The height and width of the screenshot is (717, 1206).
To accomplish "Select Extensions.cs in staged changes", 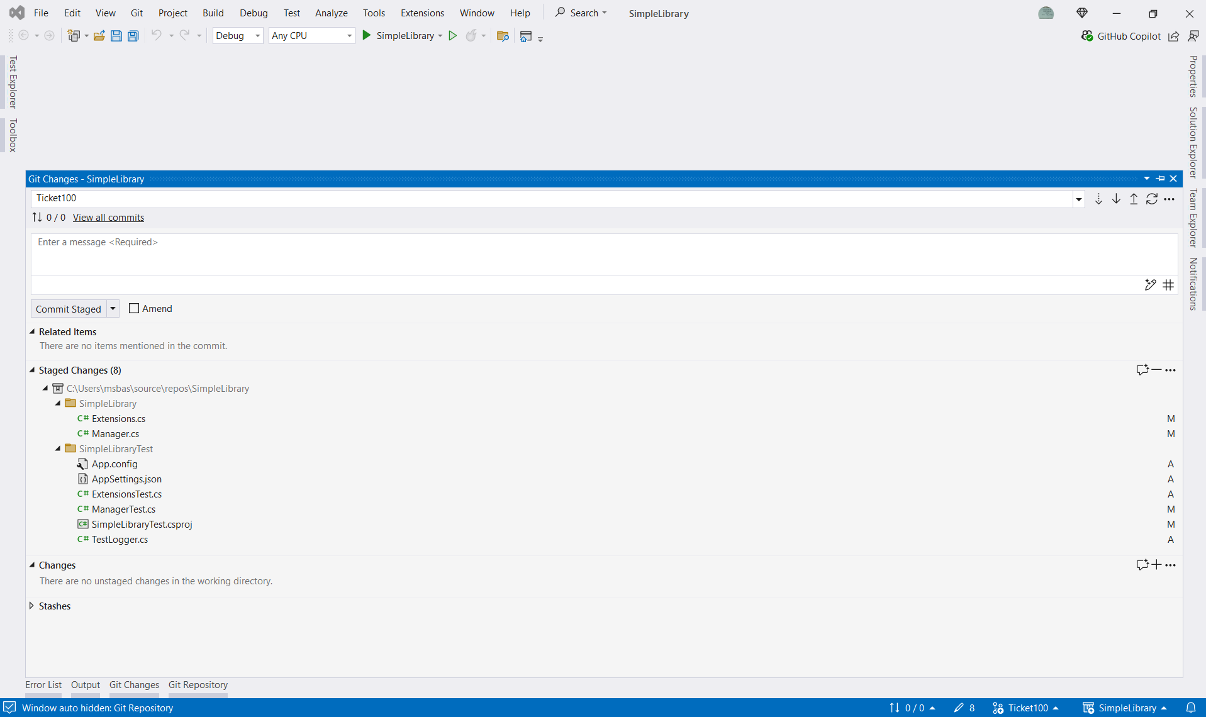I will tap(118, 418).
